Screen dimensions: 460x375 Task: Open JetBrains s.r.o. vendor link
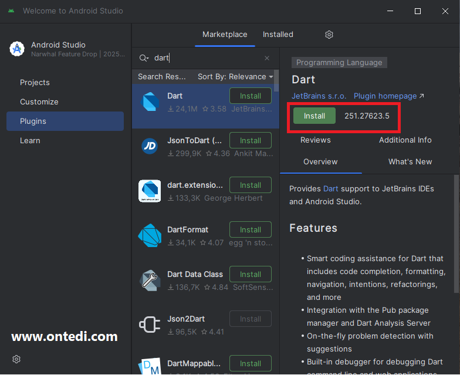tap(319, 96)
